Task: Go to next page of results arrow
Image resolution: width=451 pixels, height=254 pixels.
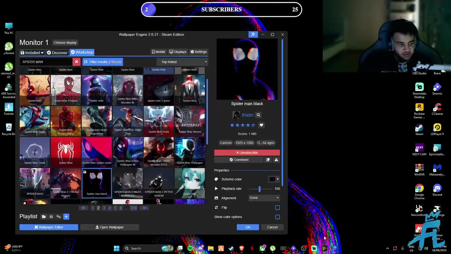Action: tap(144, 208)
